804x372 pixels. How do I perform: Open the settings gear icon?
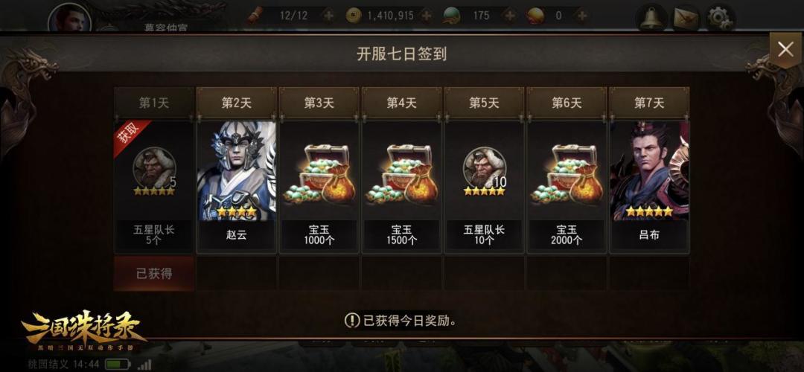click(x=721, y=18)
